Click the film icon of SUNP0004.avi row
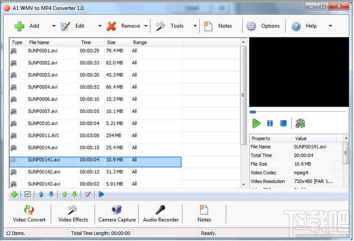 pos(14,87)
